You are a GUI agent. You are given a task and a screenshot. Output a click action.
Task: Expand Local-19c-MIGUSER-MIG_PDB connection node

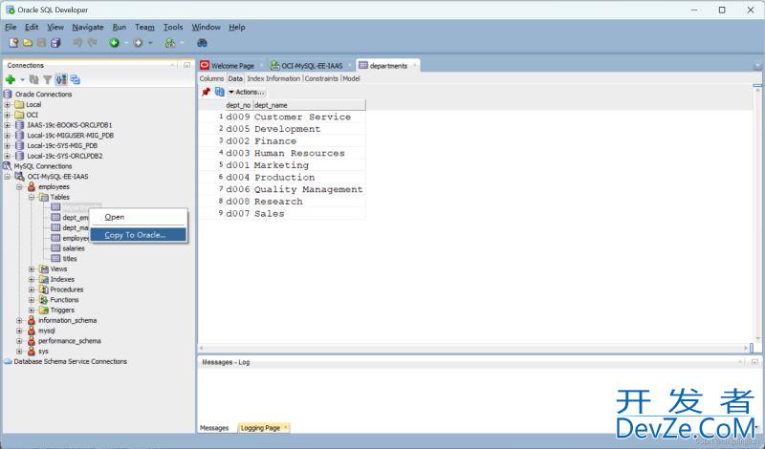8,135
